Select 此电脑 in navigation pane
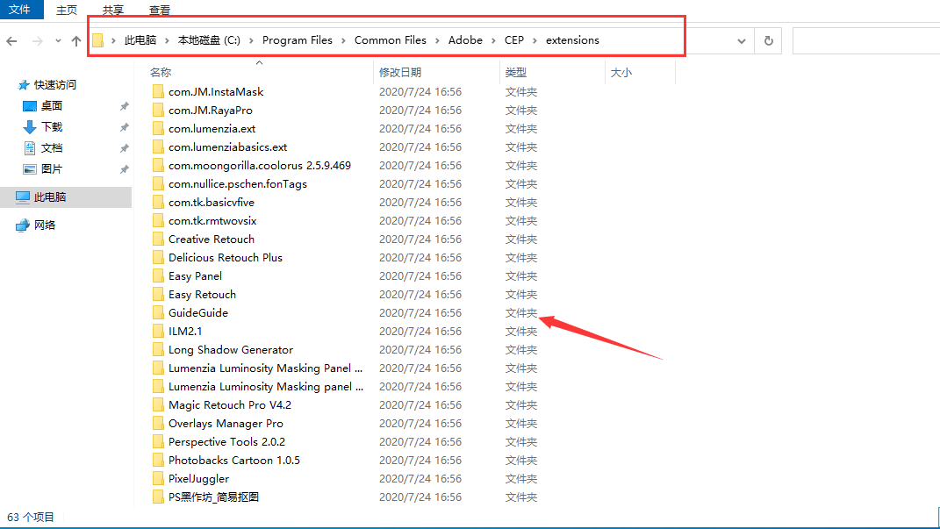This screenshot has height=529, width=940. tap(50, 197)
